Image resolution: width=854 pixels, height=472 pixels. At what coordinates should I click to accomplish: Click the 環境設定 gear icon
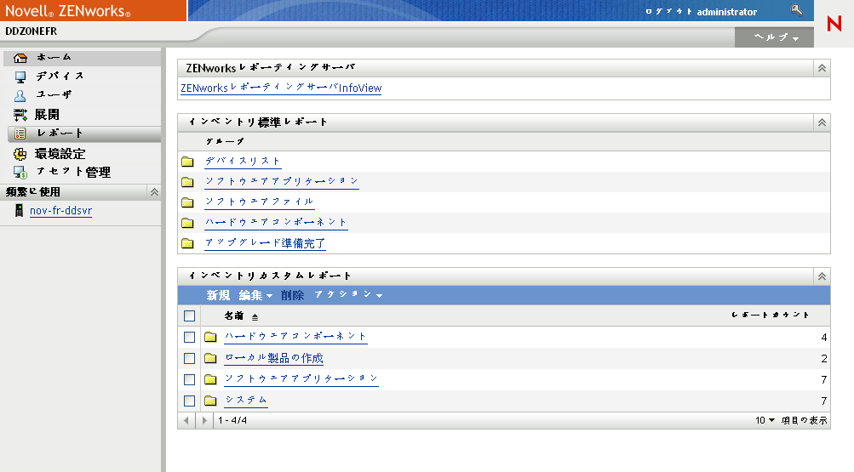pyautogui.click(x=20, y=155)
